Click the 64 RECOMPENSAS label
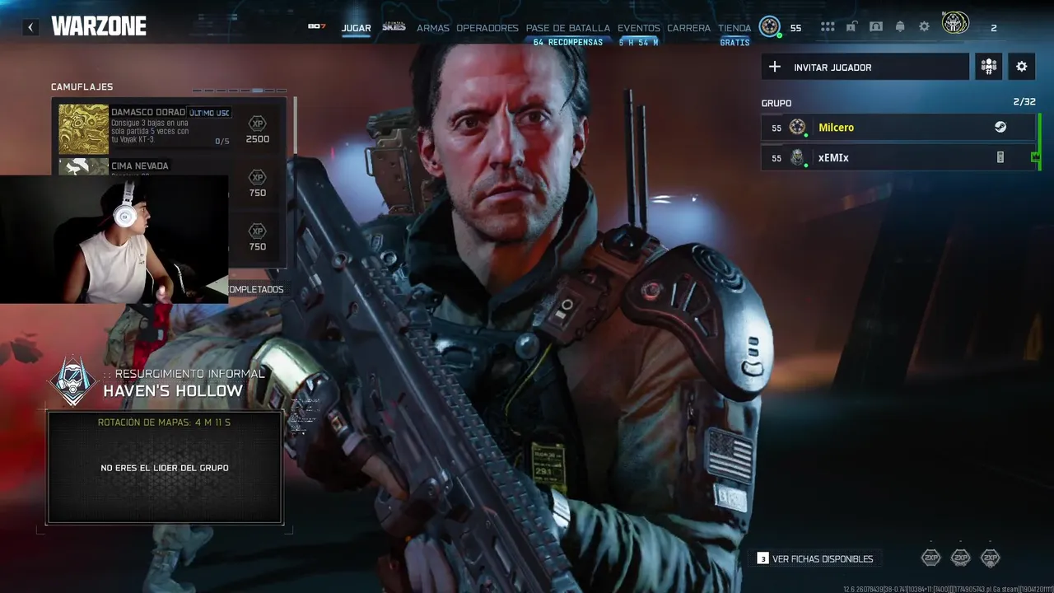The height and width of the screenshot is (593, 1054). (x=568, y=42)
